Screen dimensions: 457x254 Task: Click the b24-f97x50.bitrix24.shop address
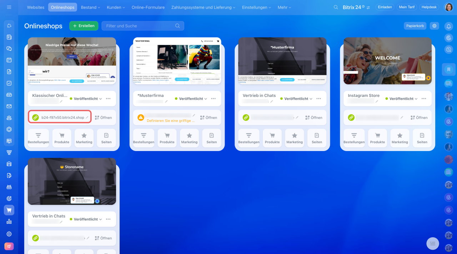(x=63, y=118)
